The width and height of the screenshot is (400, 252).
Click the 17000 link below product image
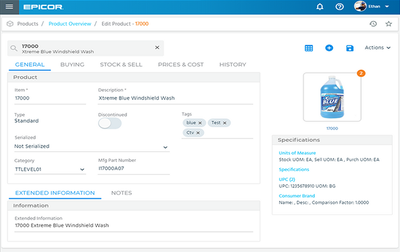pyautogui.click(x=332, y=128)
